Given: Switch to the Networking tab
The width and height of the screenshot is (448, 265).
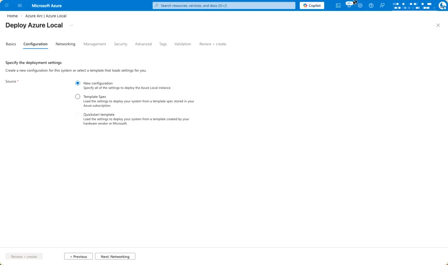Looking at the screenshot, I should pyautogui.click(x=65, y=44).
